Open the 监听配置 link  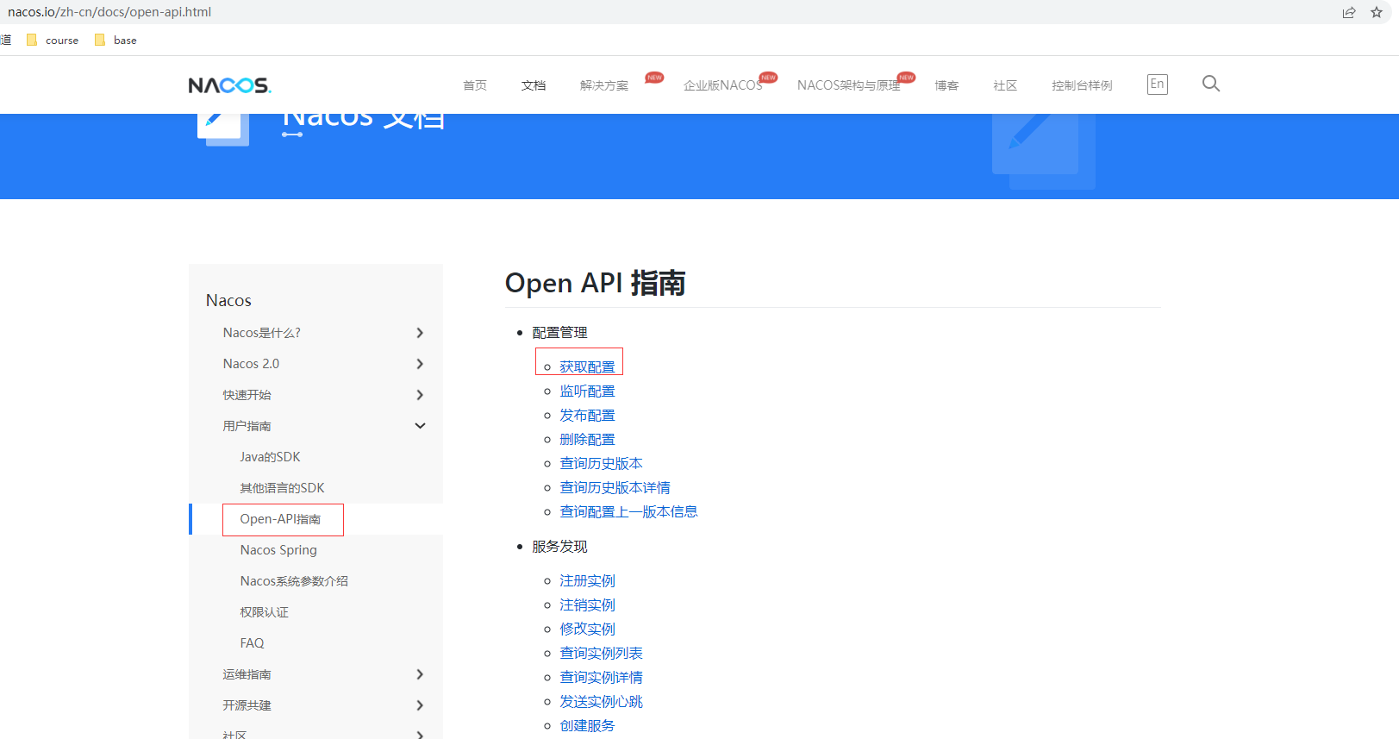(x=588, y=391)
